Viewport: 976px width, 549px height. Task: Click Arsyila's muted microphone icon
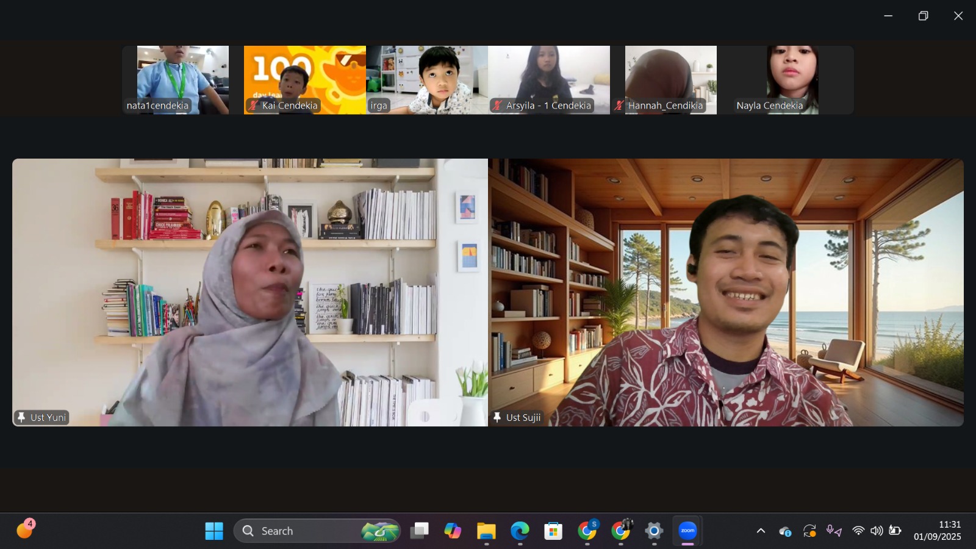[497, 106]
